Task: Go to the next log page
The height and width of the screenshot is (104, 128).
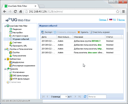Action: [x=75, y=97]
